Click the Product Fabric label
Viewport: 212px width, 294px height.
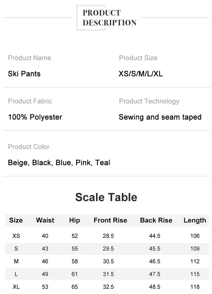click(30, 101)
